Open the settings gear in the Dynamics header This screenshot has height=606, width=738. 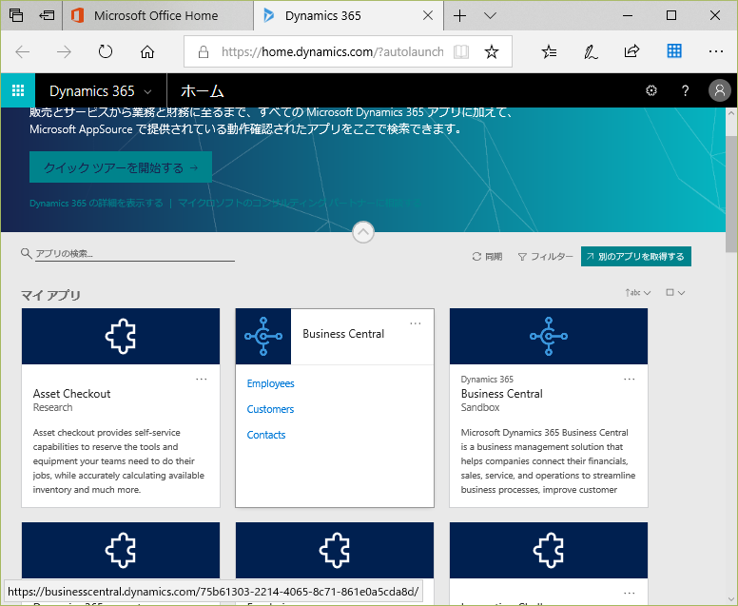(651, 90)
